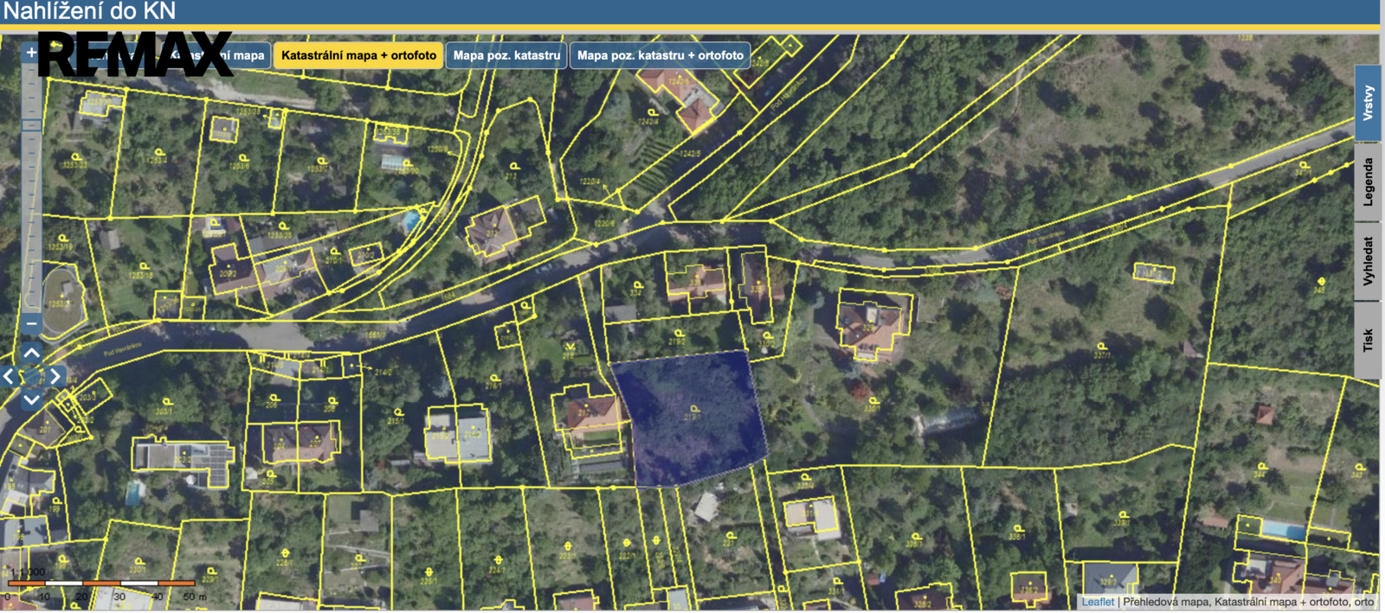
Task: Expand the Legenda side panel
Action: pos(1368,182)
